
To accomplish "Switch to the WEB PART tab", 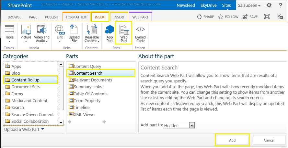I will click(x=140, y=17).
